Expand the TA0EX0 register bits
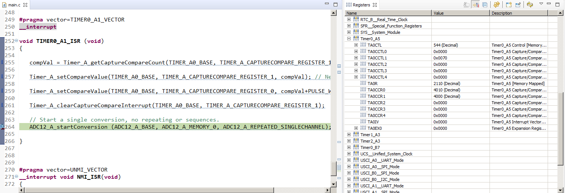This screenshot has height=193, width=565. click(356, 128)
